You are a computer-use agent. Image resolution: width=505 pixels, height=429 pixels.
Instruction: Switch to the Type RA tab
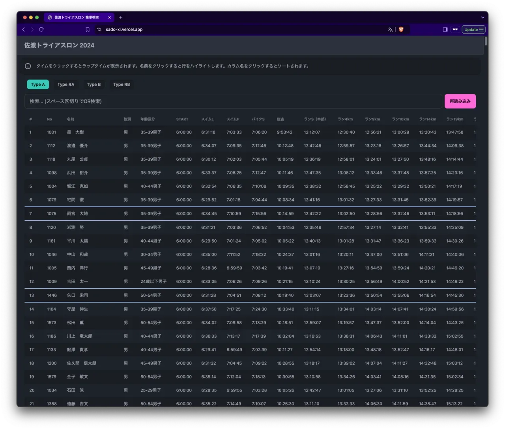pyautogui.click(x=66, y=85)
